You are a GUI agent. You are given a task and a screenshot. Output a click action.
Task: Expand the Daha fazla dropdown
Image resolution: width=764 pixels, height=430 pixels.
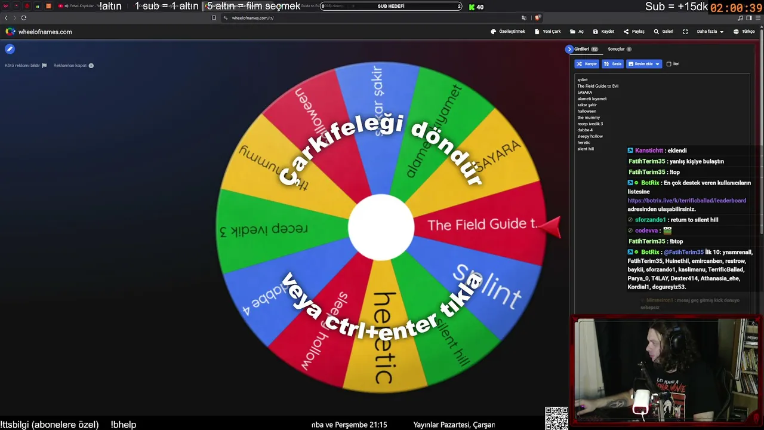pos(710,32)
